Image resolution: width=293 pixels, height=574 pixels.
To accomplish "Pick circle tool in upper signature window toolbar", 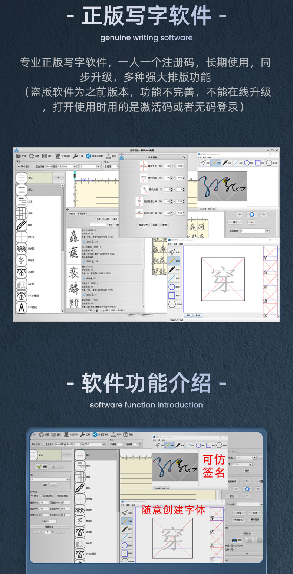I will click(x=249, y=163).
